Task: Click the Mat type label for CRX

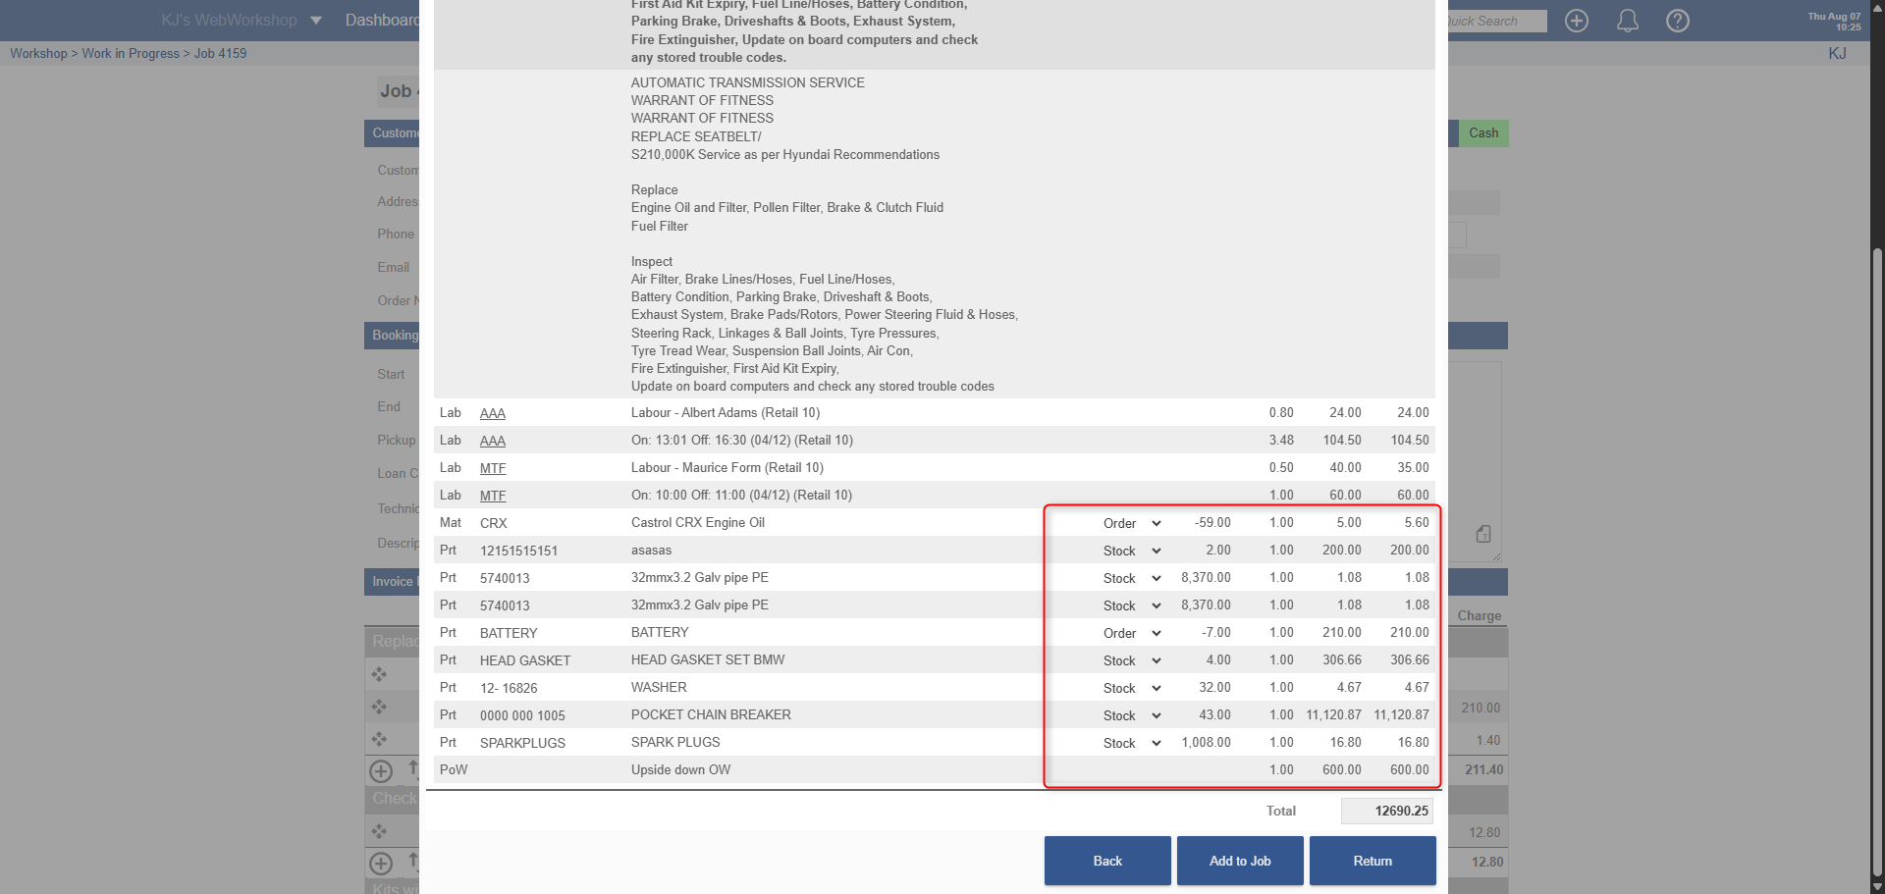Action: [x=451, y=522]
